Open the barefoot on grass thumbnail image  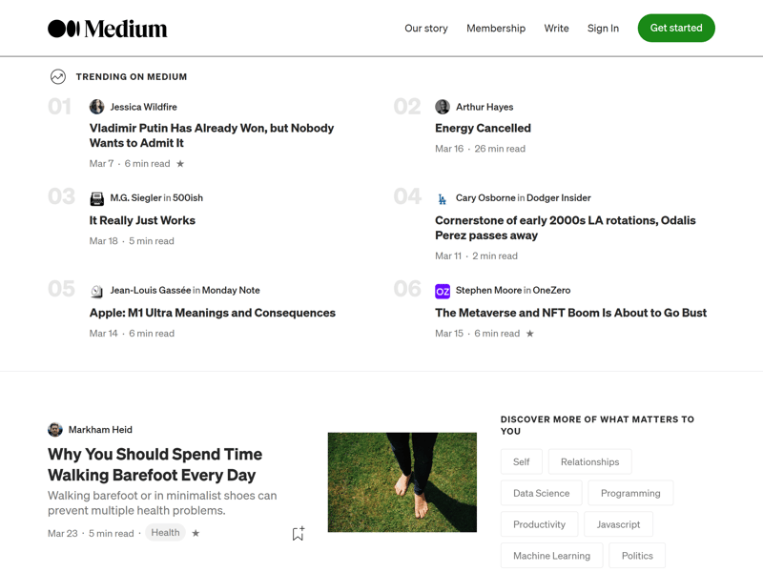click(402, 482)
